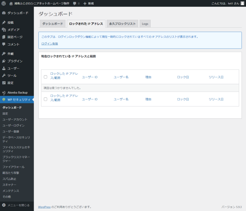Select the ロックされた IP アドレス tab
Viewport: 246px width, 211px height.
coord(86,24)
